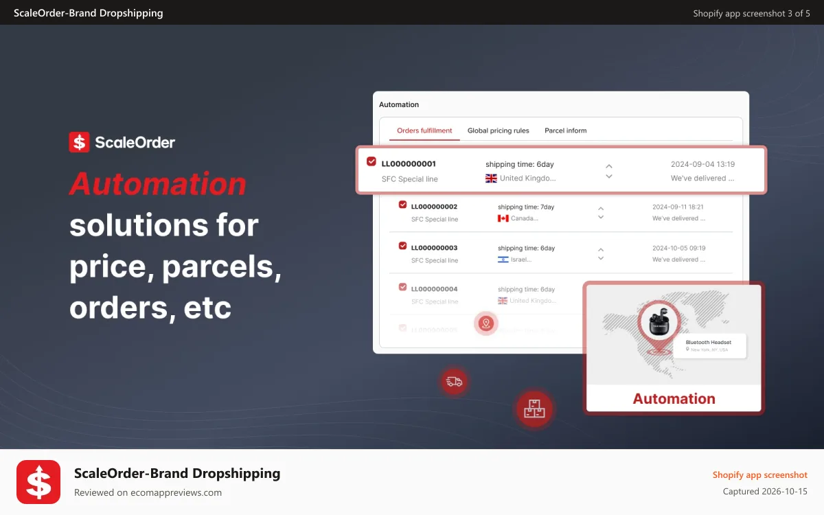Click the ScaleOrder app icon in footer

38,482
